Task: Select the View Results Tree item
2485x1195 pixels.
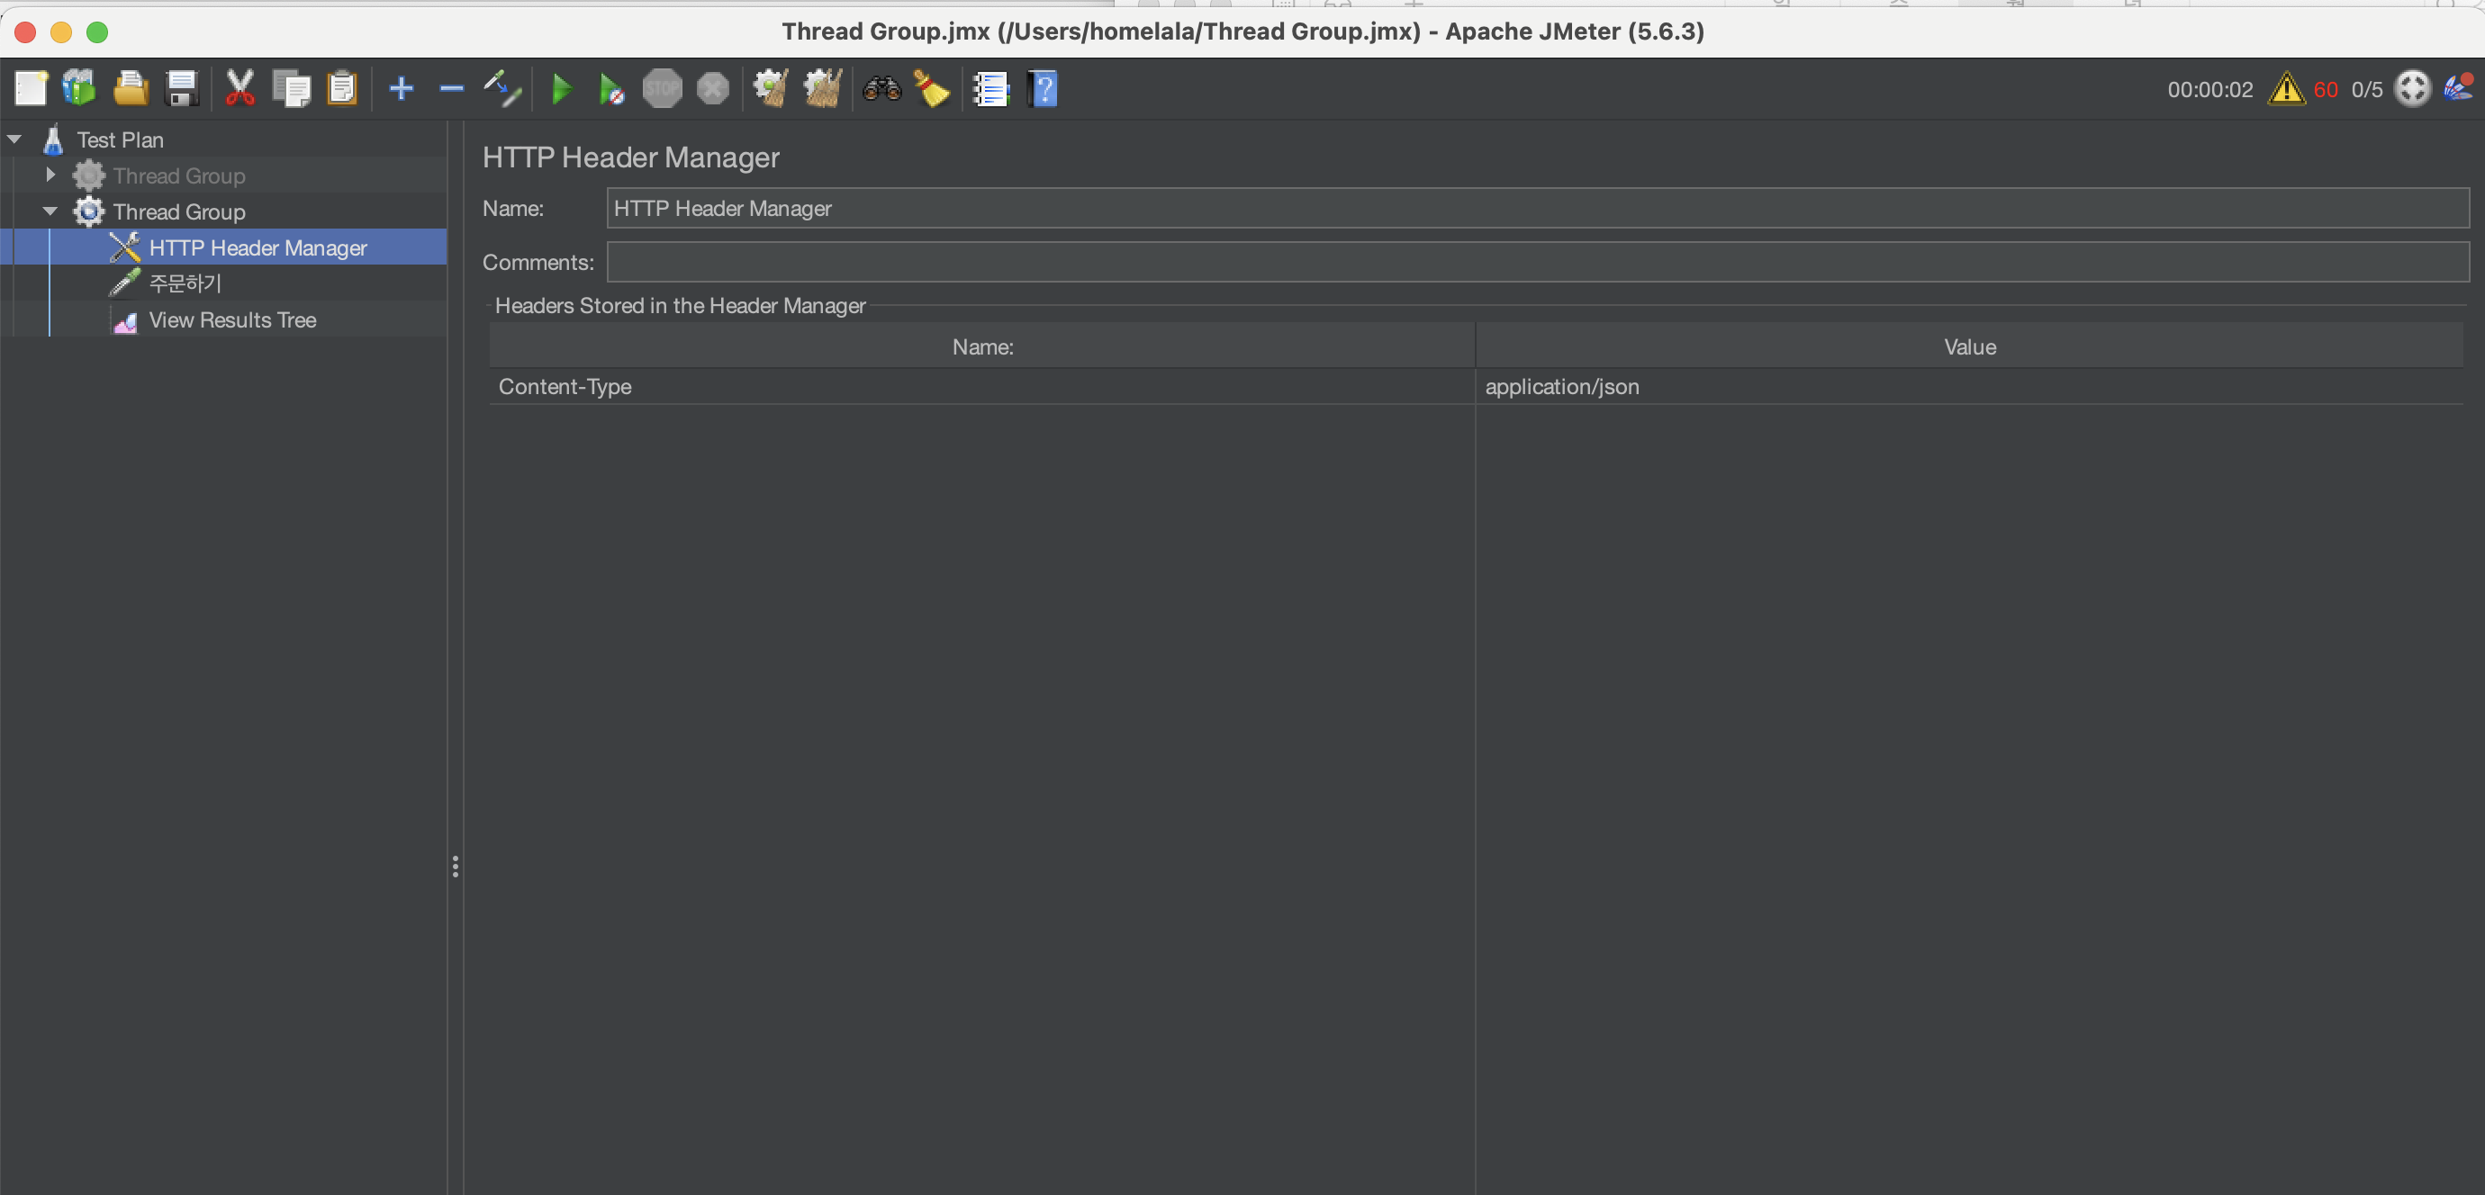Action: click(x=231, y=320)
